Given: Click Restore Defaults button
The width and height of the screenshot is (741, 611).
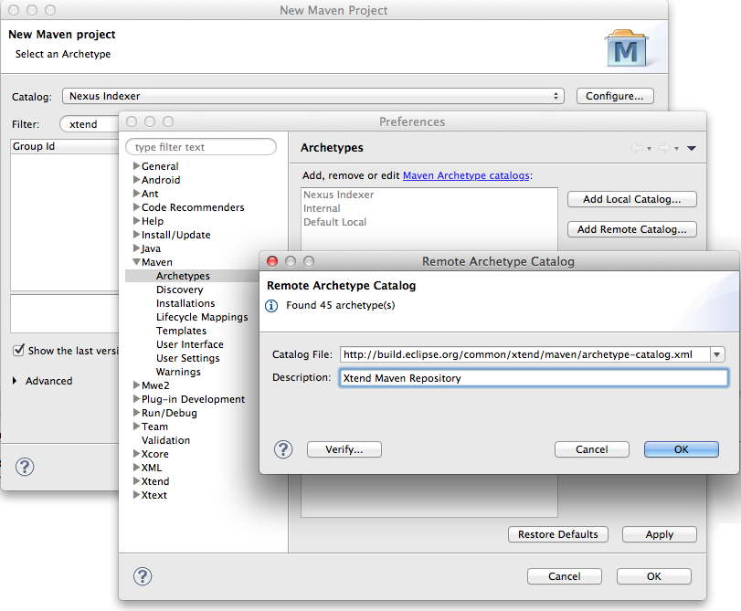Looking at the screenshot, I should point(557,534).
